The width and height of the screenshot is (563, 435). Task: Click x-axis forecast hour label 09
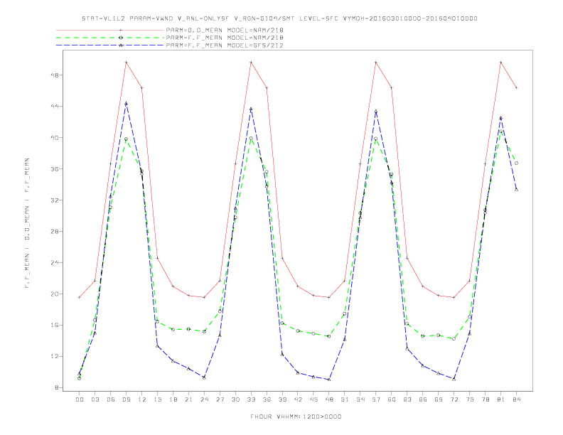(126, 399)
